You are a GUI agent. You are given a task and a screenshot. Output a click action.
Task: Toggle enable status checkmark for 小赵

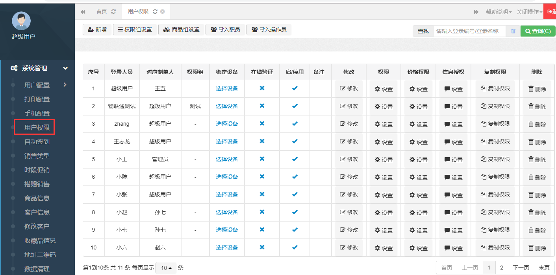(295, 212)
